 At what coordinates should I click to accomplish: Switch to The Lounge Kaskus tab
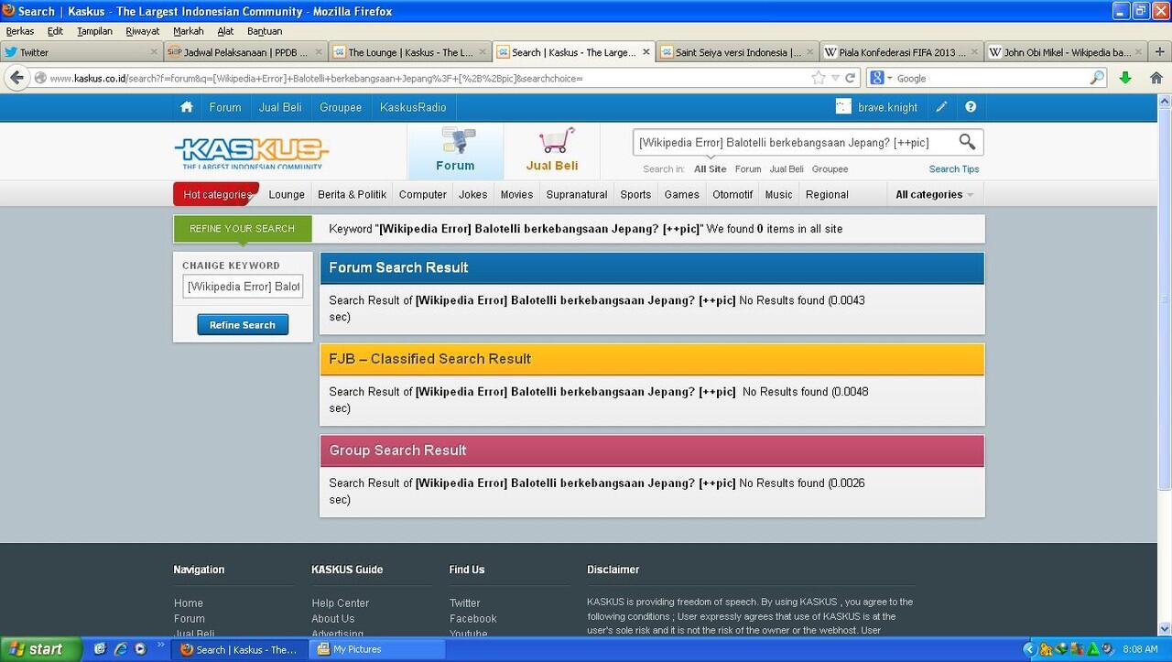[x=410, y=52]
